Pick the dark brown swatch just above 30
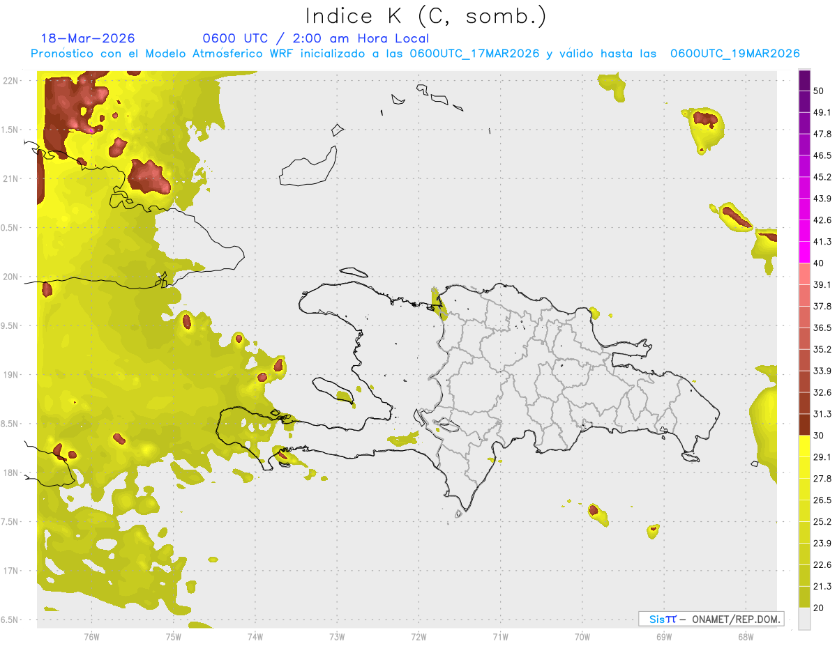837x646 pixels. point(804,424)
